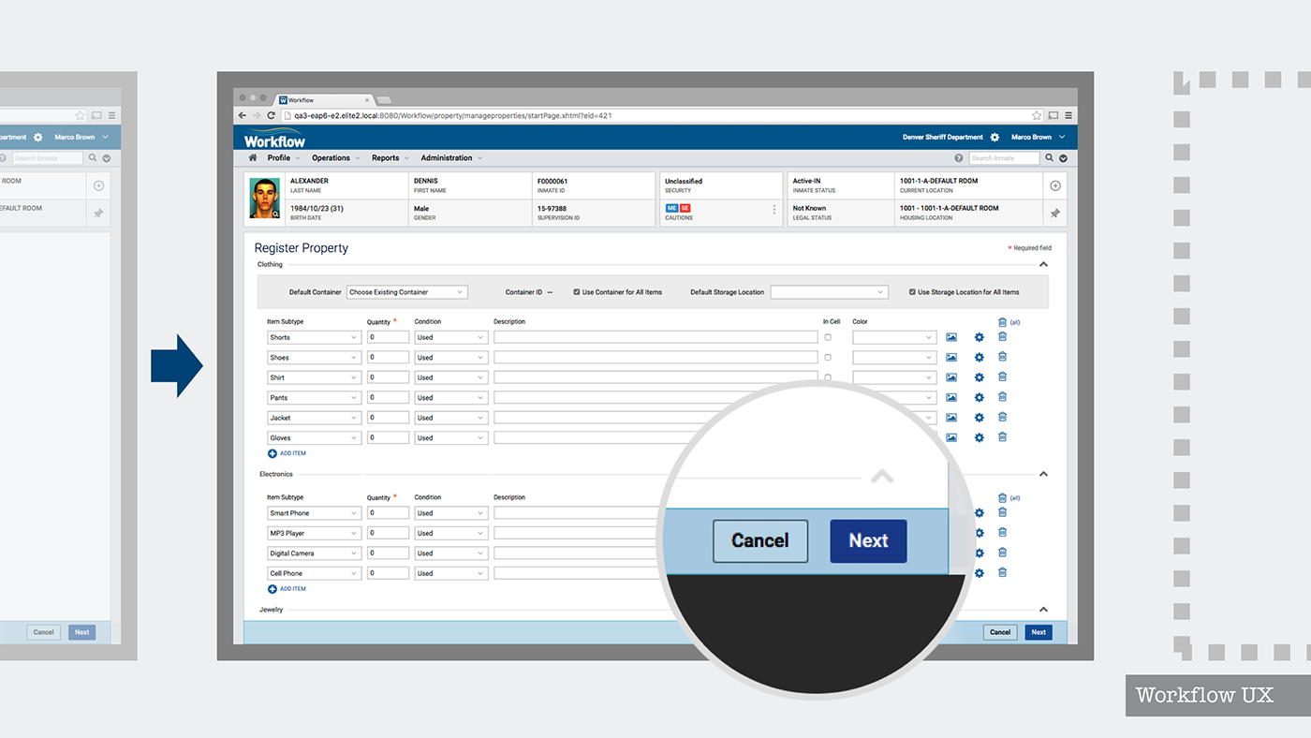Uncheck Use Storage Location for All Items
This screenshot has height=738, width=1311.
pyautogui.click(x=912, y=292)
